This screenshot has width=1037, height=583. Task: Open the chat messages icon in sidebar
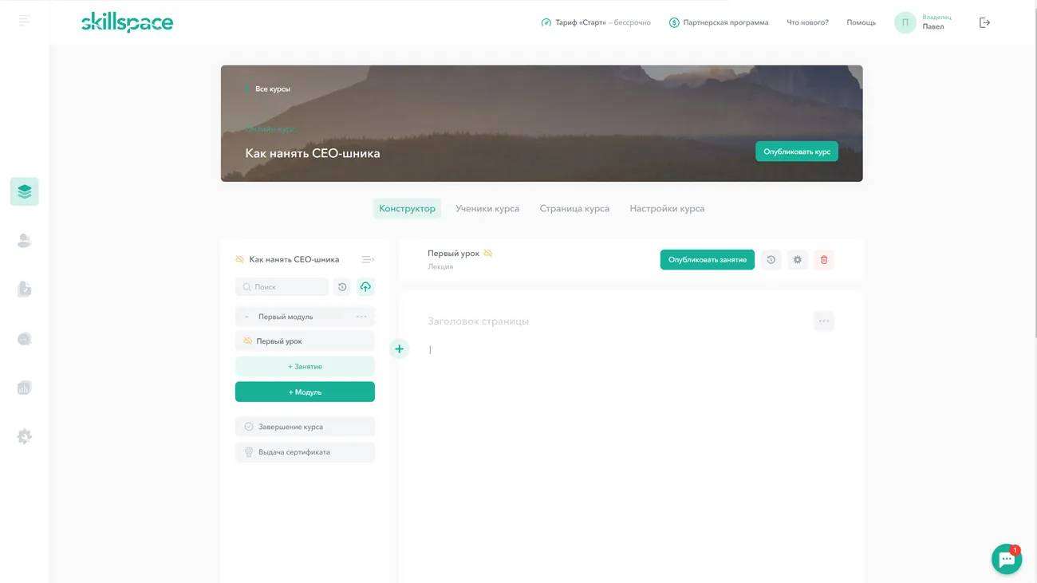click(x=24, y=339)
